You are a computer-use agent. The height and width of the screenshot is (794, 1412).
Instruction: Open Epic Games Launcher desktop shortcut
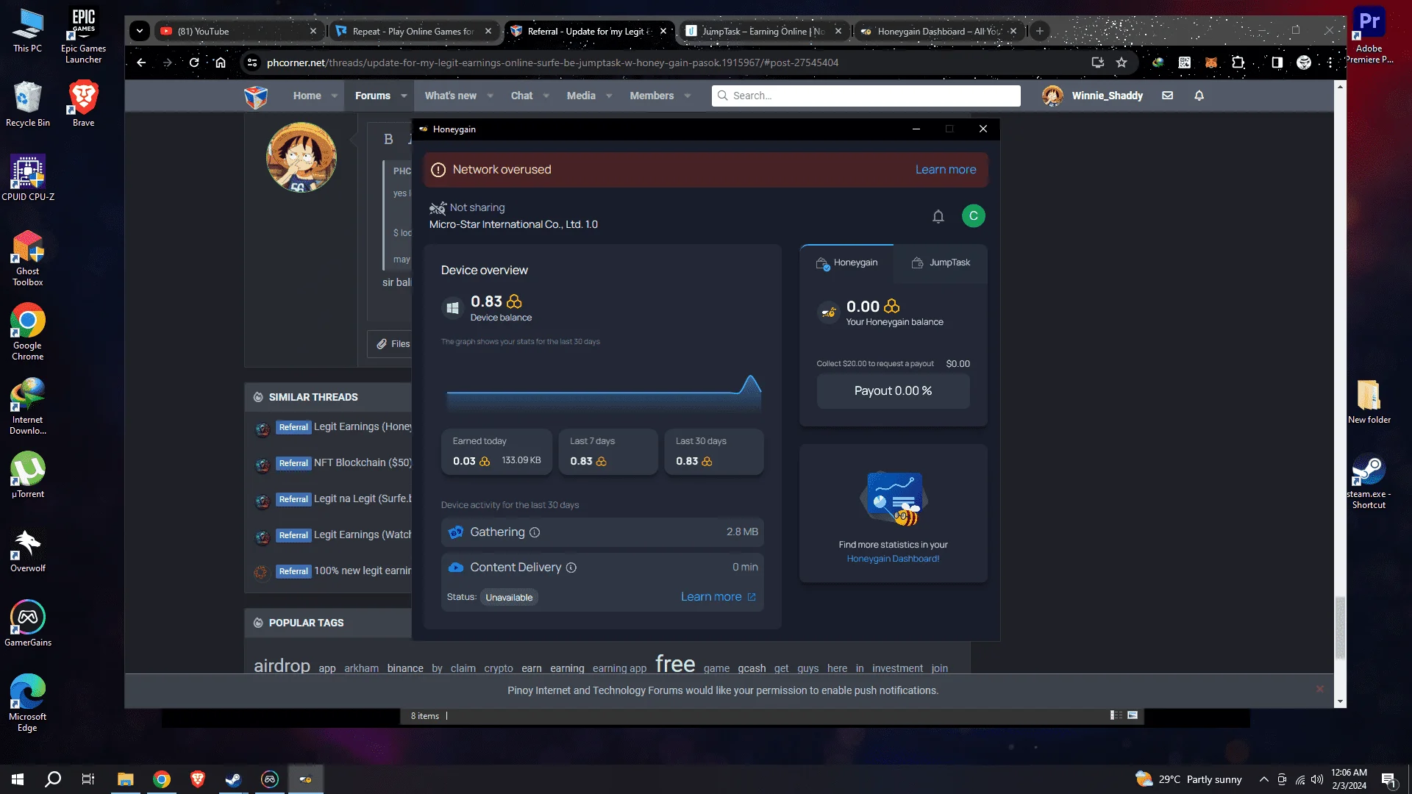(x=83, y=35)
